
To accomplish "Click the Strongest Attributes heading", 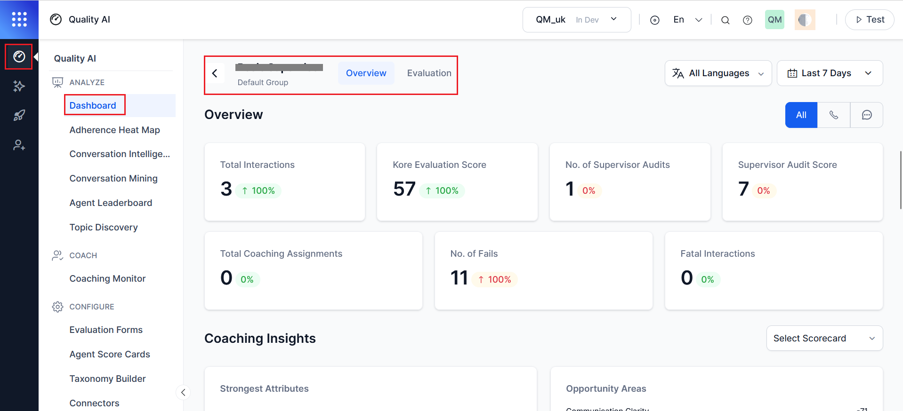I will click(264, 388).
